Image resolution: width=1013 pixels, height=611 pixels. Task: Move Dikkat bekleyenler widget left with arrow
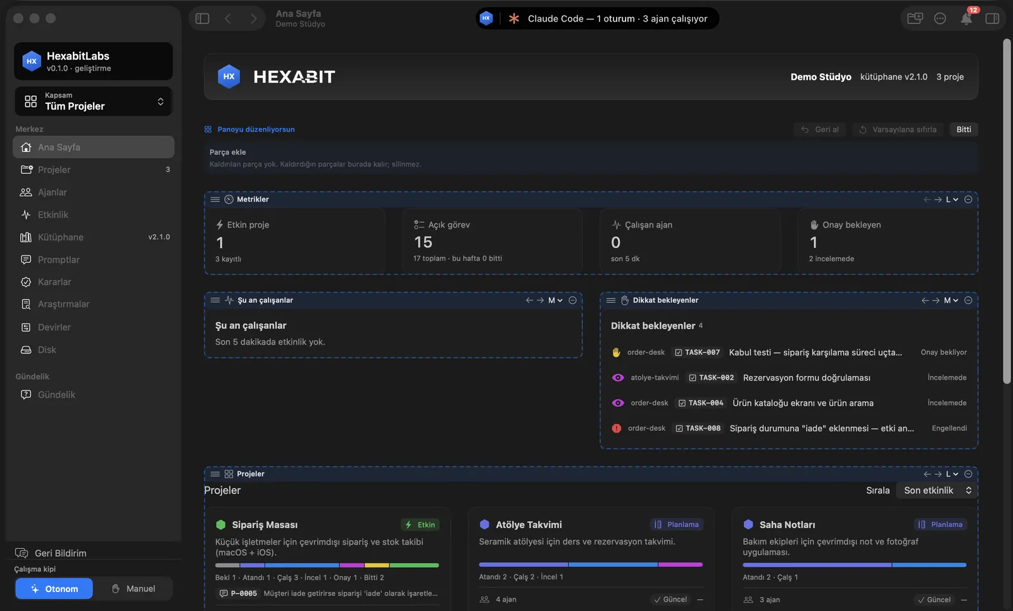pos(925,300)
